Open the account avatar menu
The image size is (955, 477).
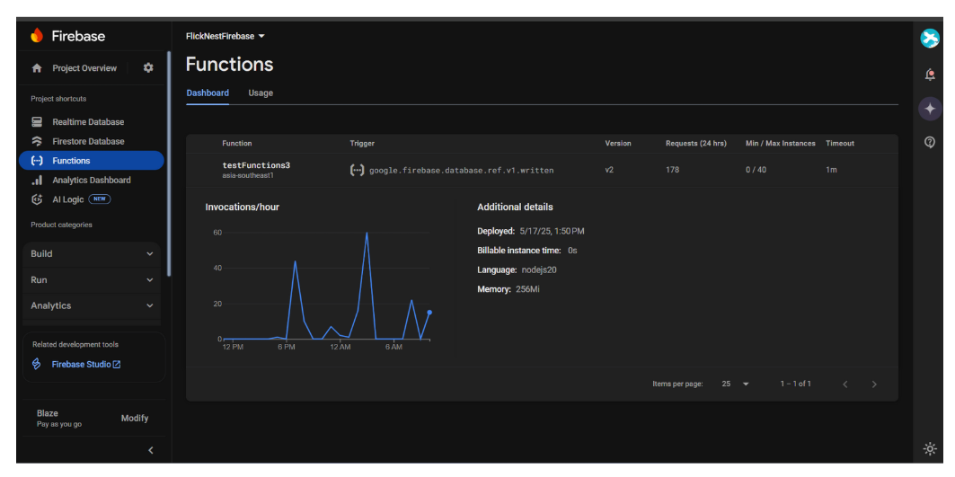coord(930,39)
